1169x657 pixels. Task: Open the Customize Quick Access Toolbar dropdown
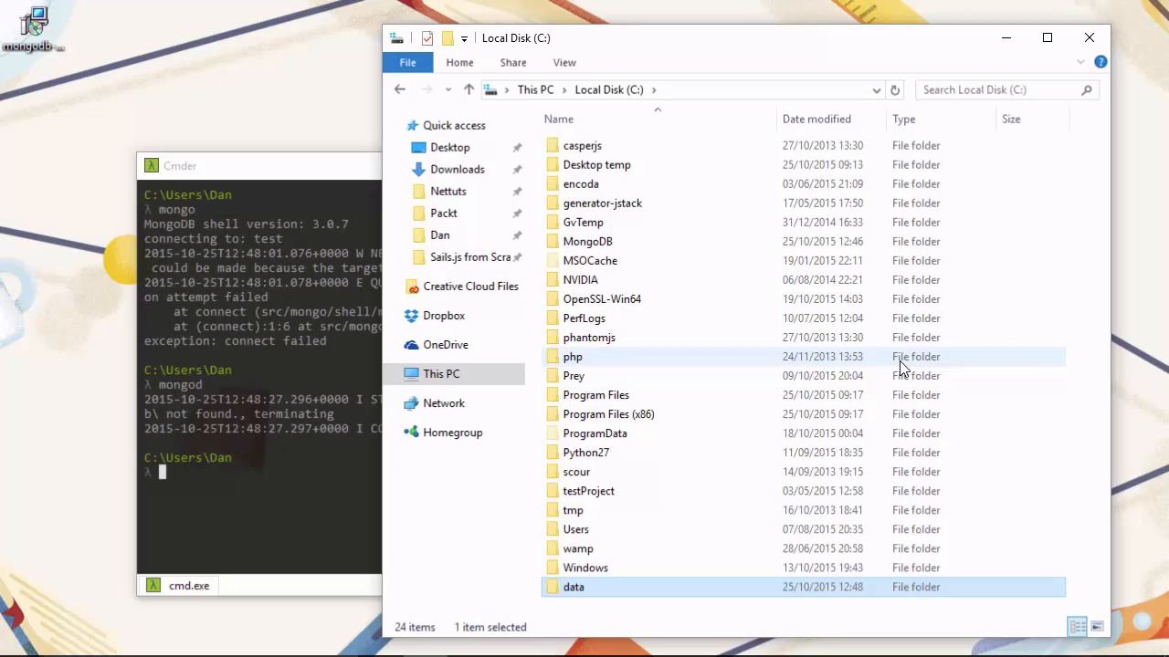point(464,38)
